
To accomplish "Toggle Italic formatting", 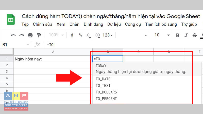I will (186, 35).
